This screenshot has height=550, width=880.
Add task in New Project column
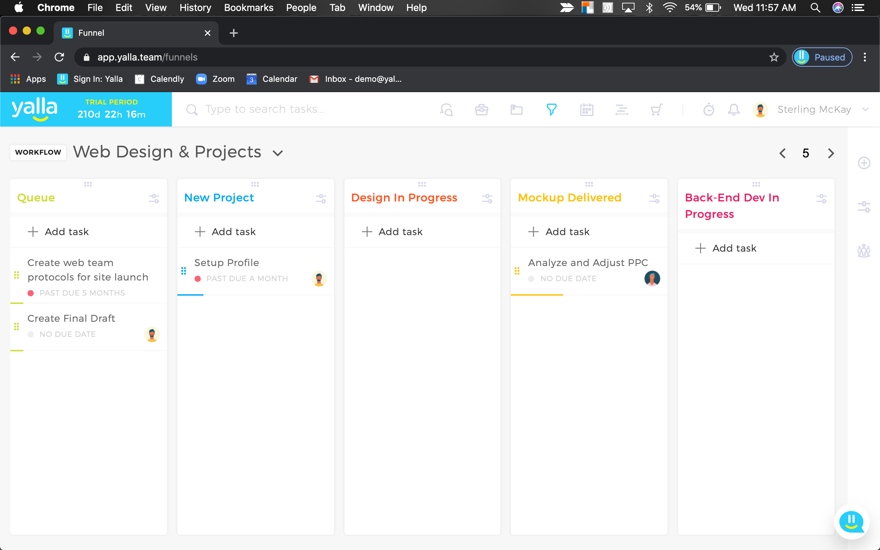pyautogui.click(x=225, y=232)
